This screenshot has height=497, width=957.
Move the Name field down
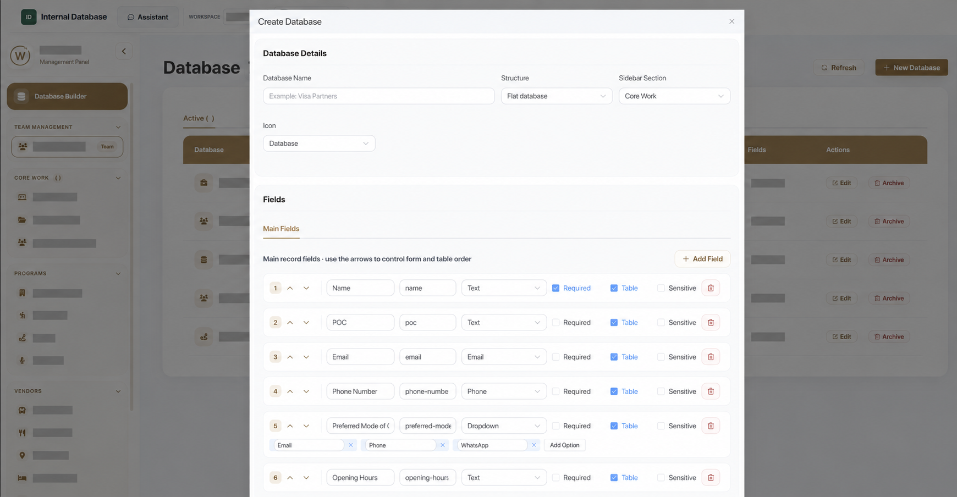click(306, 288)
